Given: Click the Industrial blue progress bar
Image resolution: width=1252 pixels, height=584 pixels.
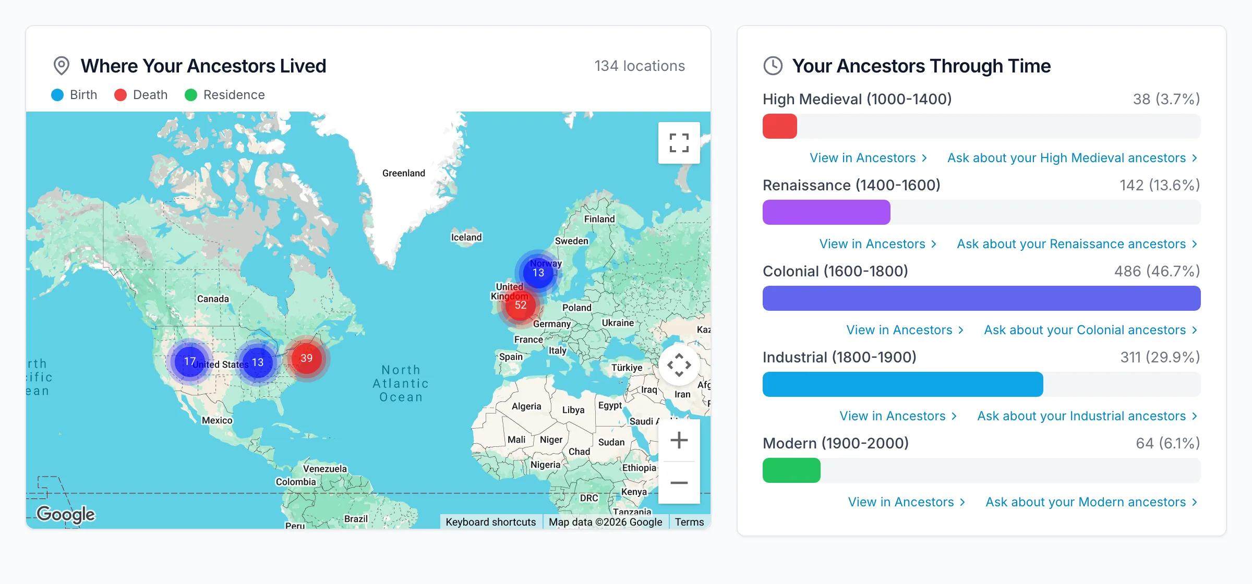Looking at the screenshot, I should (902, 384).
